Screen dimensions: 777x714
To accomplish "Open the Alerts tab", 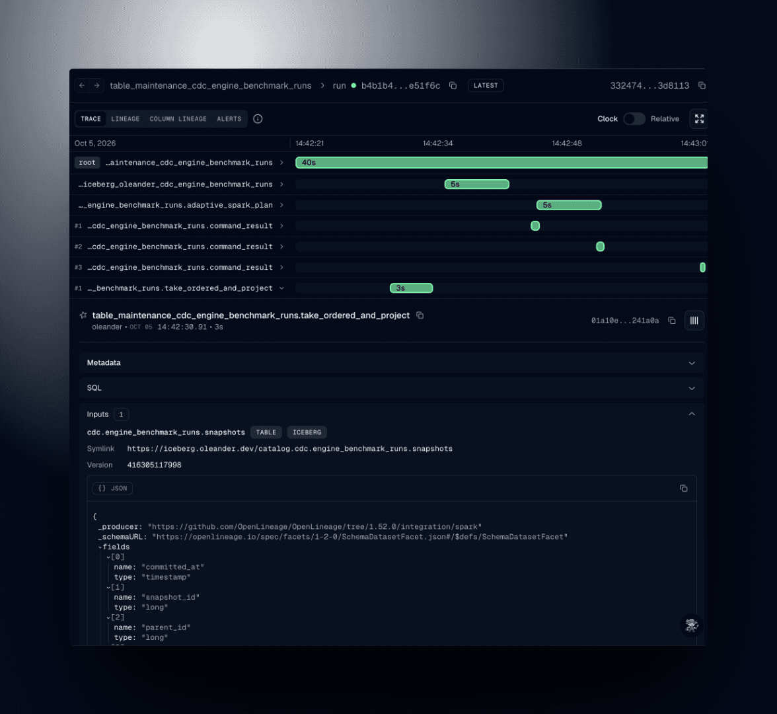I will [229, 119].
